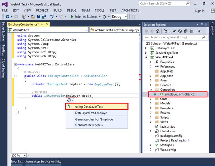Screen dimensions: 215x166
Task: Click the View Code icon in Solution Explorer
Action: point(199,31)
